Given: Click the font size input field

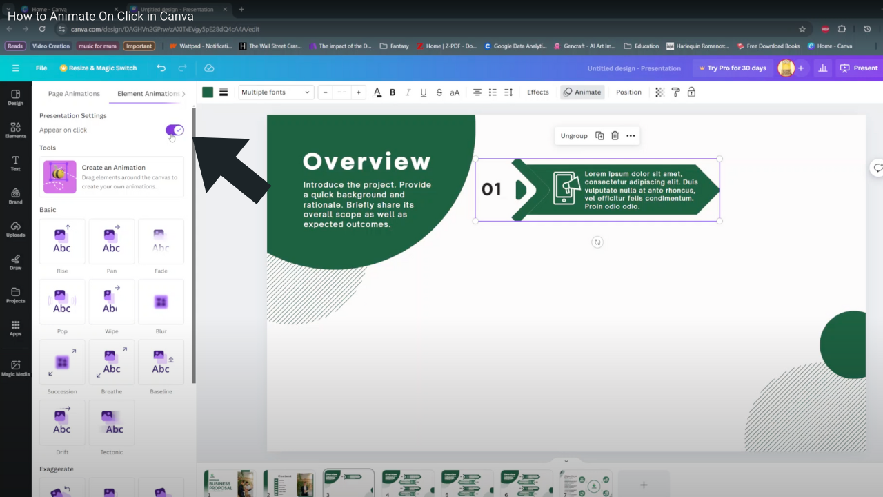Looking at the screenshot, I should tap(342, 92).
